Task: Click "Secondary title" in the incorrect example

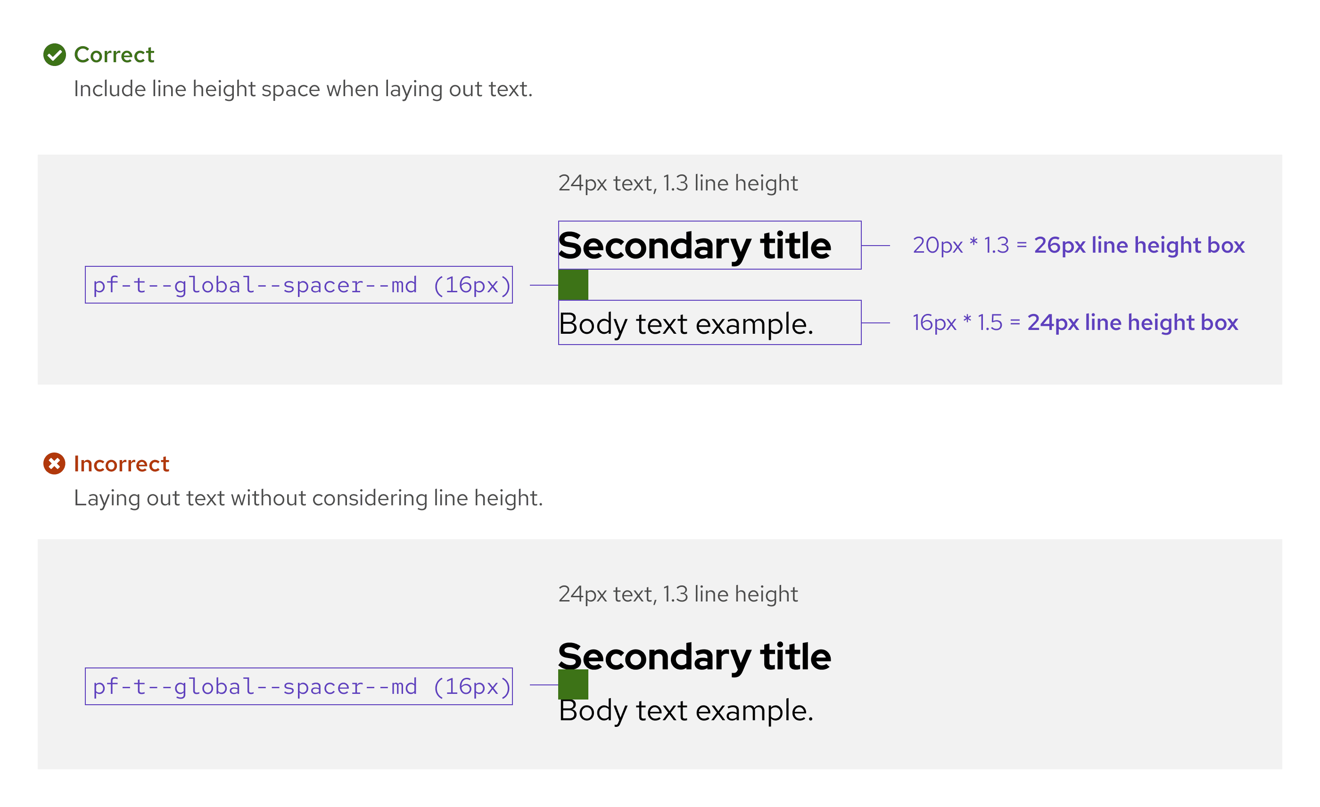Action: [694, 656]
